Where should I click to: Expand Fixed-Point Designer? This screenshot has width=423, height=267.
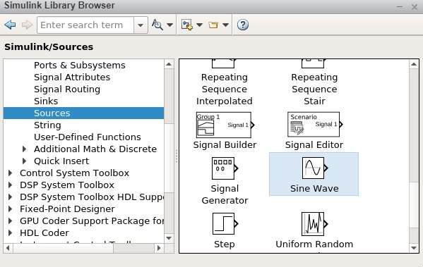(11, 209)
